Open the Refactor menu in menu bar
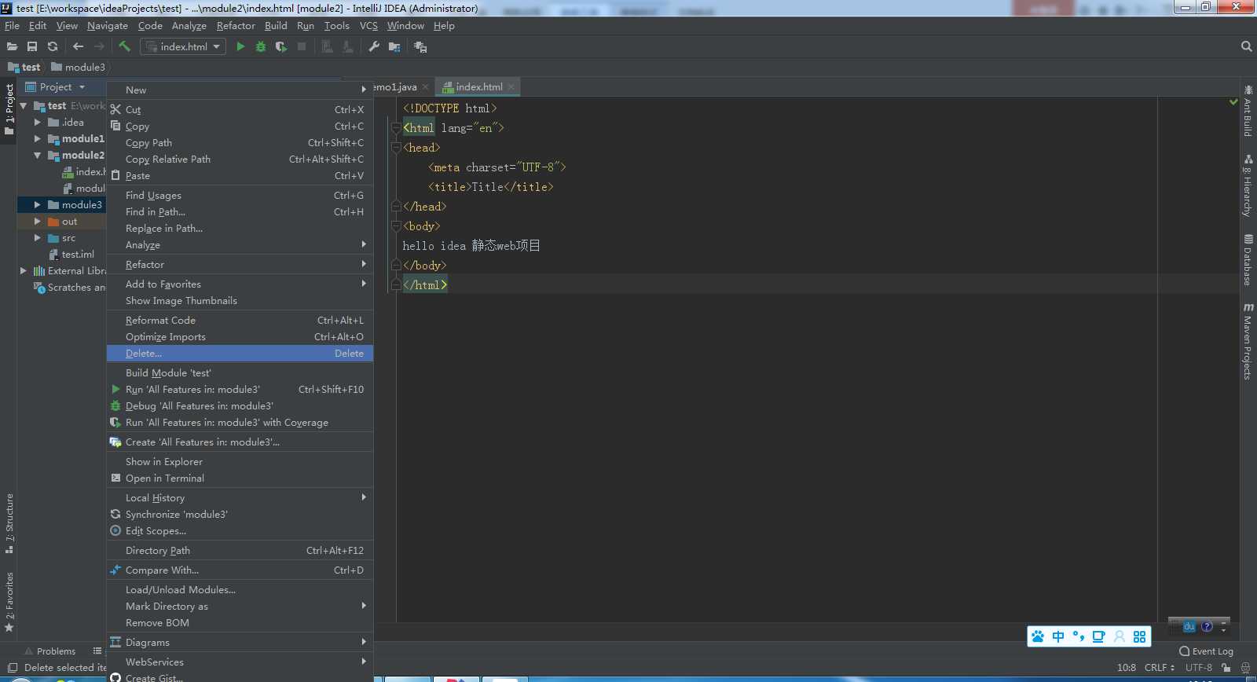The height and width of the screenshot is (682, 1257). click(x=236, y=26)
